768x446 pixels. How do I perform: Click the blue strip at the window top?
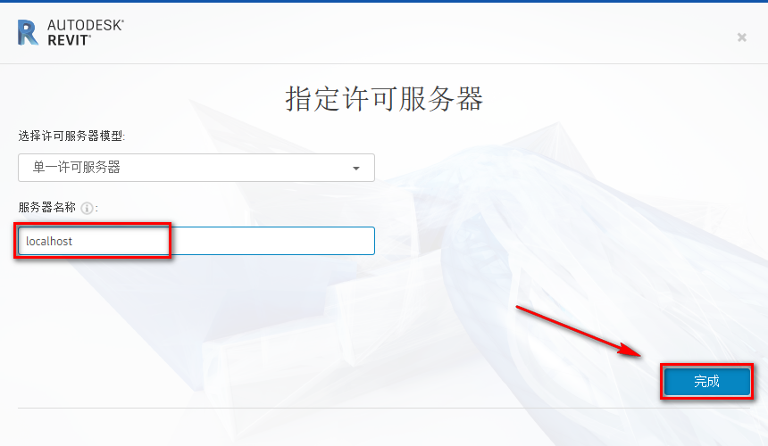(x=384, y=2)
